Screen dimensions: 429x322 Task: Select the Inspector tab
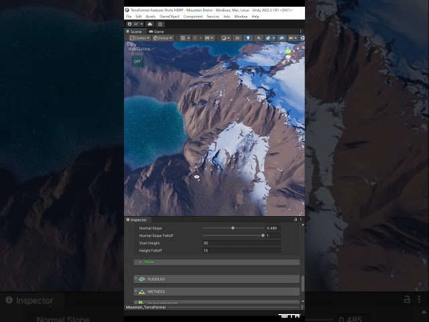coord(137,220)
